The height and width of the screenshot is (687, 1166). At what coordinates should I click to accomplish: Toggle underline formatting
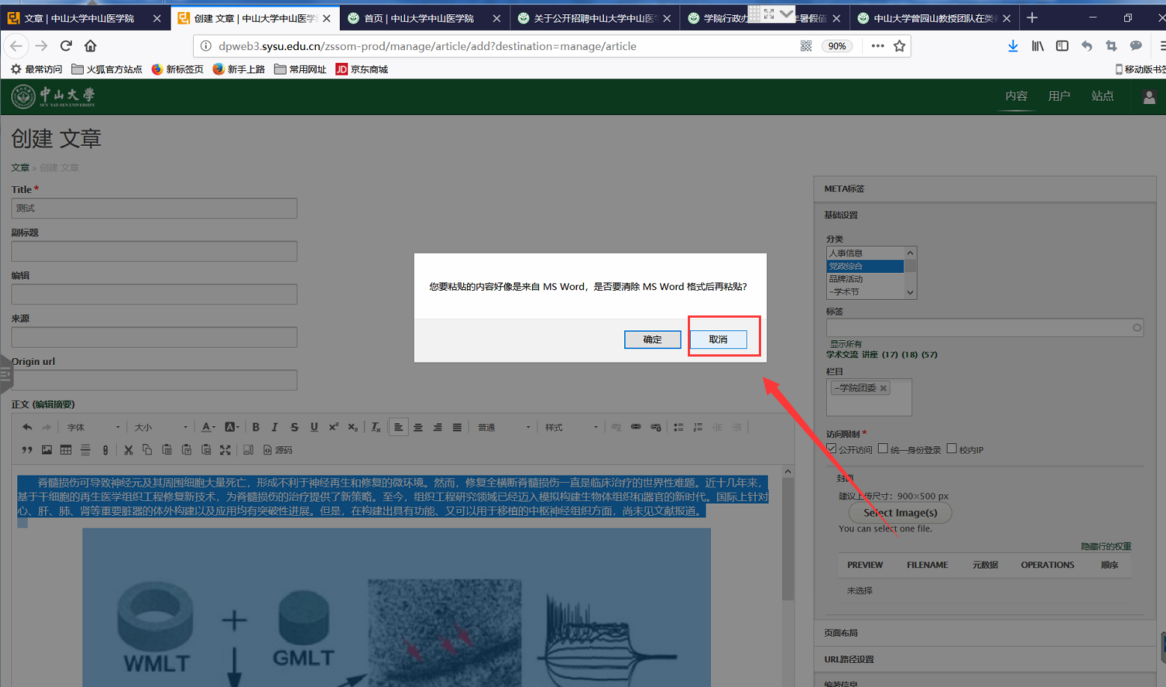(x=314, y=427)
